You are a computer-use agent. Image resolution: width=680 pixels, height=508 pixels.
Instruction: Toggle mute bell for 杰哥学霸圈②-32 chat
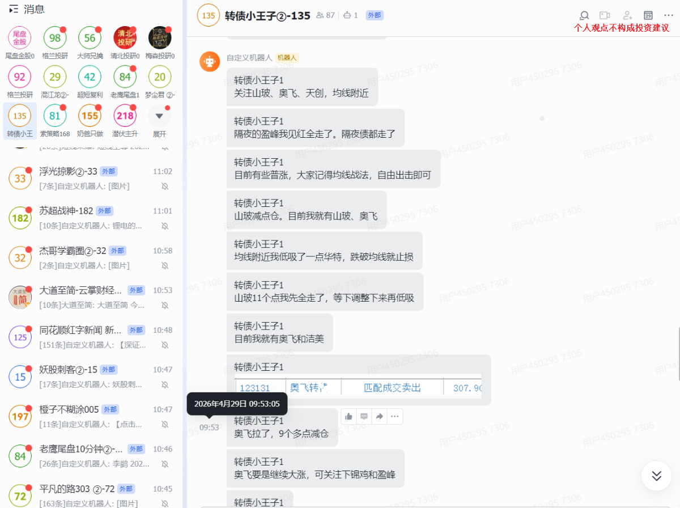tap(165, 265)
